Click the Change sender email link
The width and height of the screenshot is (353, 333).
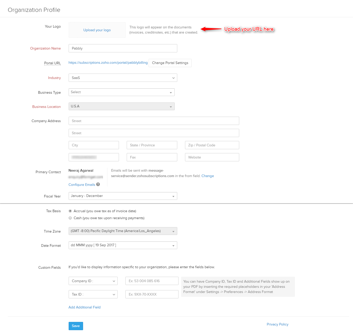208,176
